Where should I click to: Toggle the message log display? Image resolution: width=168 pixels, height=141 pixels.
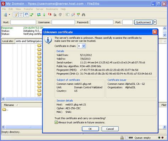(x=16, y=15)
